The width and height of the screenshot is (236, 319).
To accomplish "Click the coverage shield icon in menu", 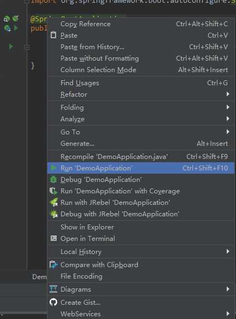I will click(x=53, y=191).
